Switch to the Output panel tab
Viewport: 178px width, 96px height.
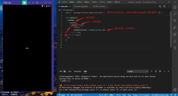[x=70, y=71]
